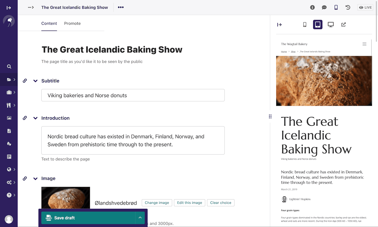Switch the preview to desktop size
Viewport: 378px width, 227px height.
pyautogui.click(x=331, y=25)
